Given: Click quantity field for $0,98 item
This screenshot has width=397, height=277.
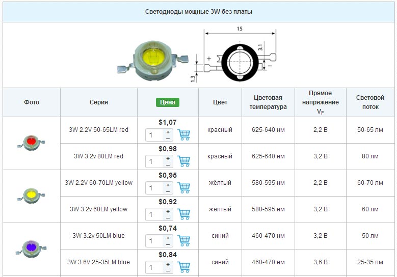Looking at the screenshot, I should click(154, 161).
